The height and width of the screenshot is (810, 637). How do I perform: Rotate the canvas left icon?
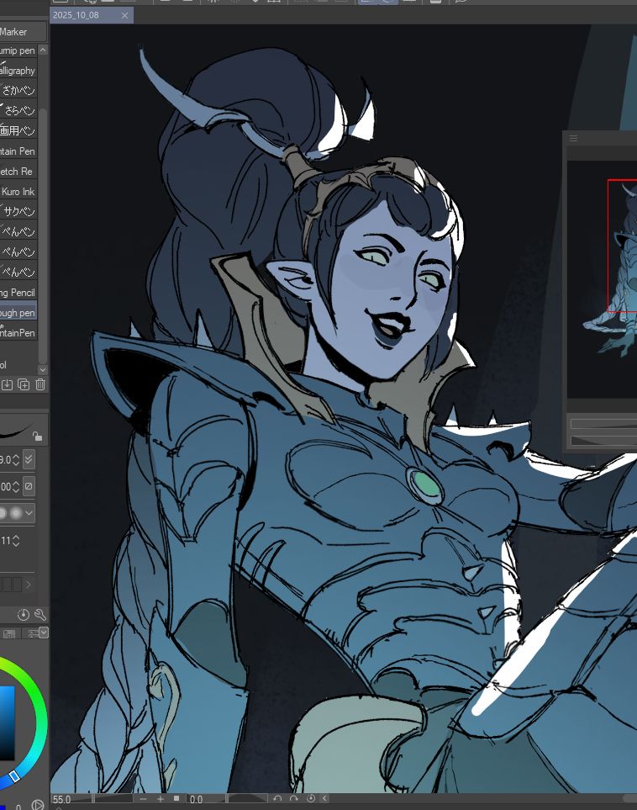pos(277,798)
